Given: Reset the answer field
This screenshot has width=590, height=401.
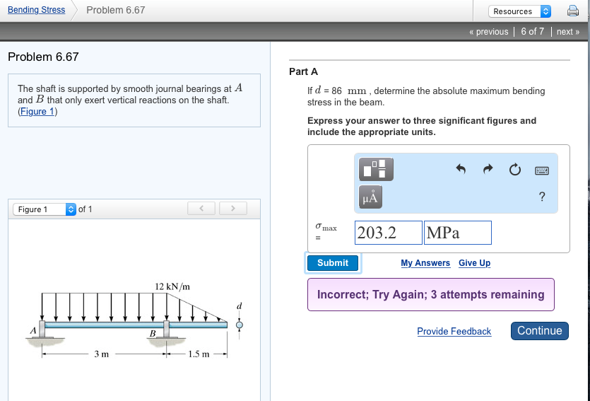Looking at the screenshot, I should tap(514, 170).
